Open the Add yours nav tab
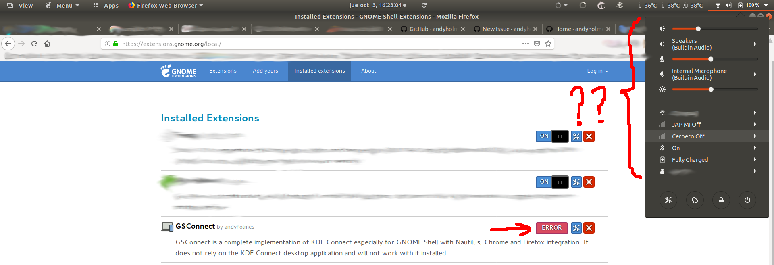 [x=265, y=71]
